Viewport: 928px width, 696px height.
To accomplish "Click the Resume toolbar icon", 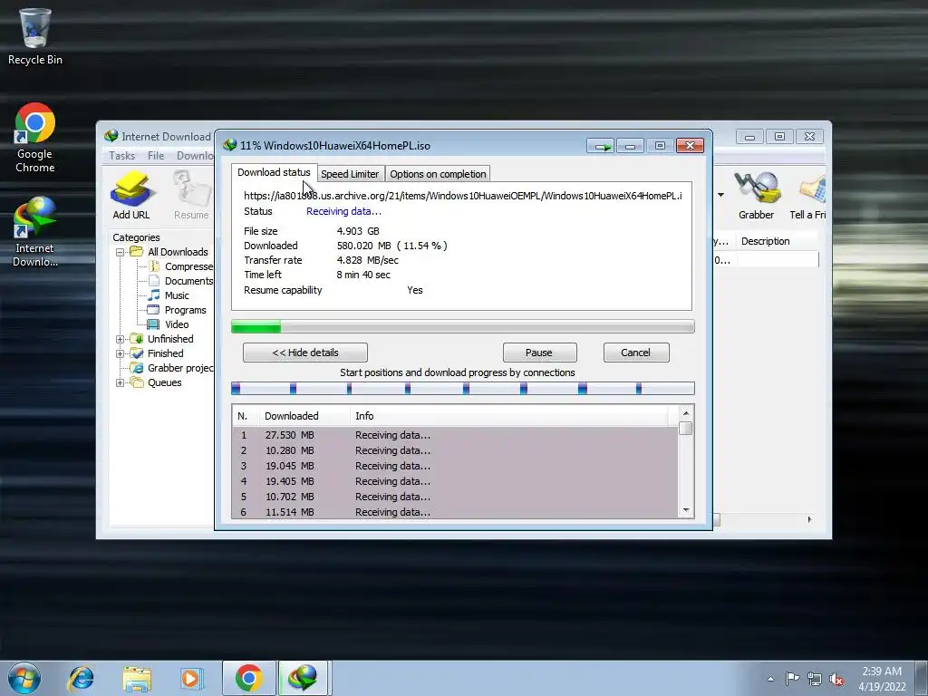I will coord(191,196).
